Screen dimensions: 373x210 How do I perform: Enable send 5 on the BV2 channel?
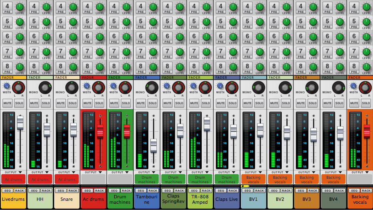[x=274, y=21]
